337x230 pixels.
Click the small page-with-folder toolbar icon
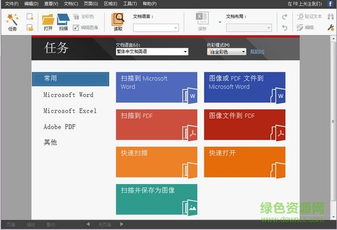pyautogui.click(x=30, y=28)
